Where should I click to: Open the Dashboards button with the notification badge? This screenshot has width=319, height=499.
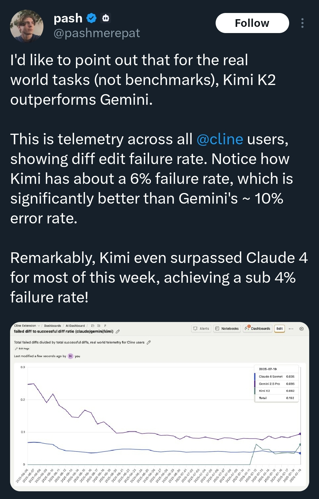258,328
